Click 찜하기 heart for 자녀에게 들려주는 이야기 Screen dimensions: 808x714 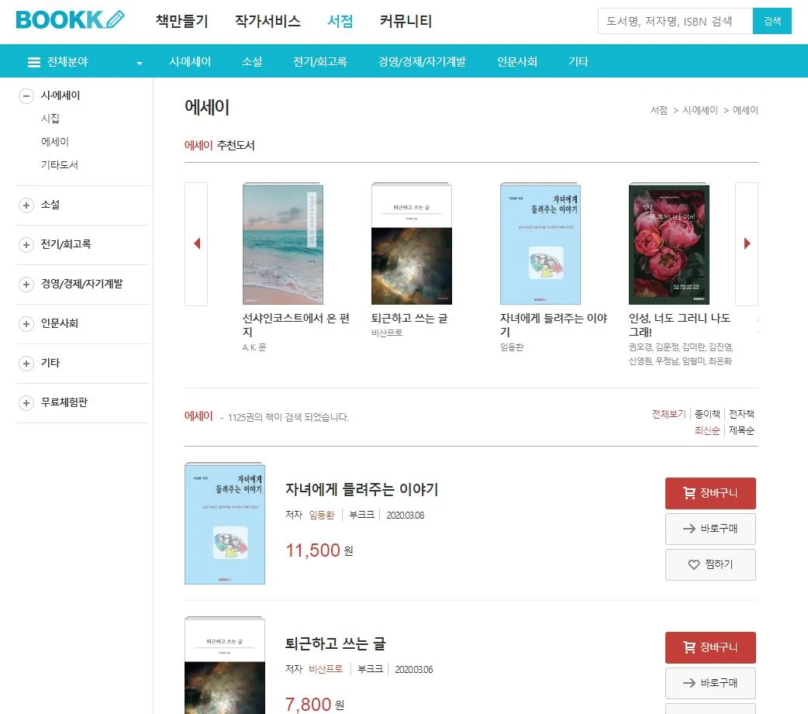(710, 564)
